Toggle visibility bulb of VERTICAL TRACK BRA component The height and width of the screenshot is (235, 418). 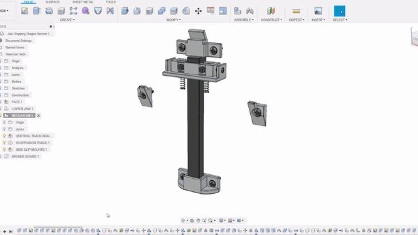click(x=5, y=136)
